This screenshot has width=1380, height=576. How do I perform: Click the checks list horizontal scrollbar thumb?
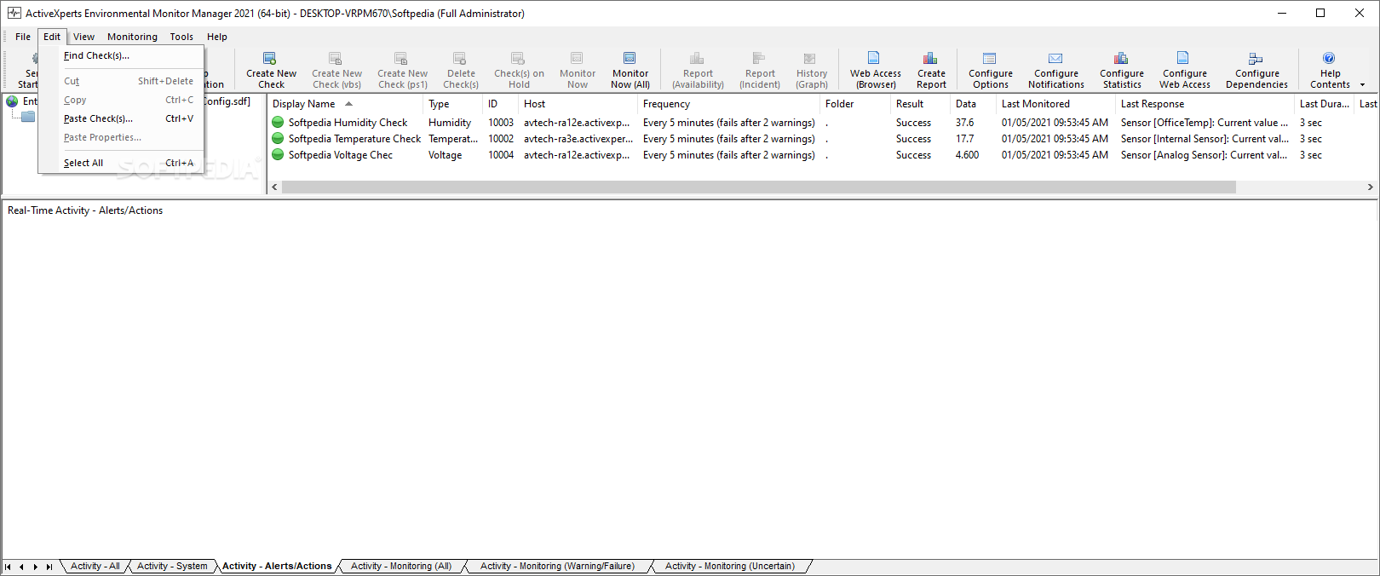point(758,187)
